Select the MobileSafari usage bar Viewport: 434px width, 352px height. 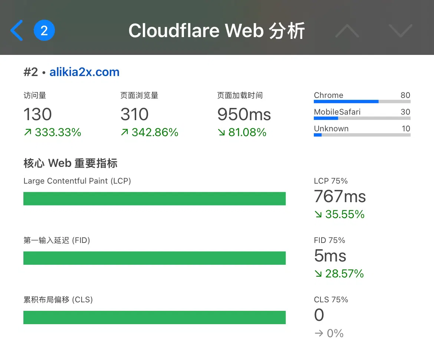[362, 118]
